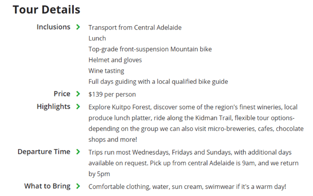The width and height of the screenshot is (313, 196).
Task: Click the Transport from Central Adelaide line
Action: [135, 28]
